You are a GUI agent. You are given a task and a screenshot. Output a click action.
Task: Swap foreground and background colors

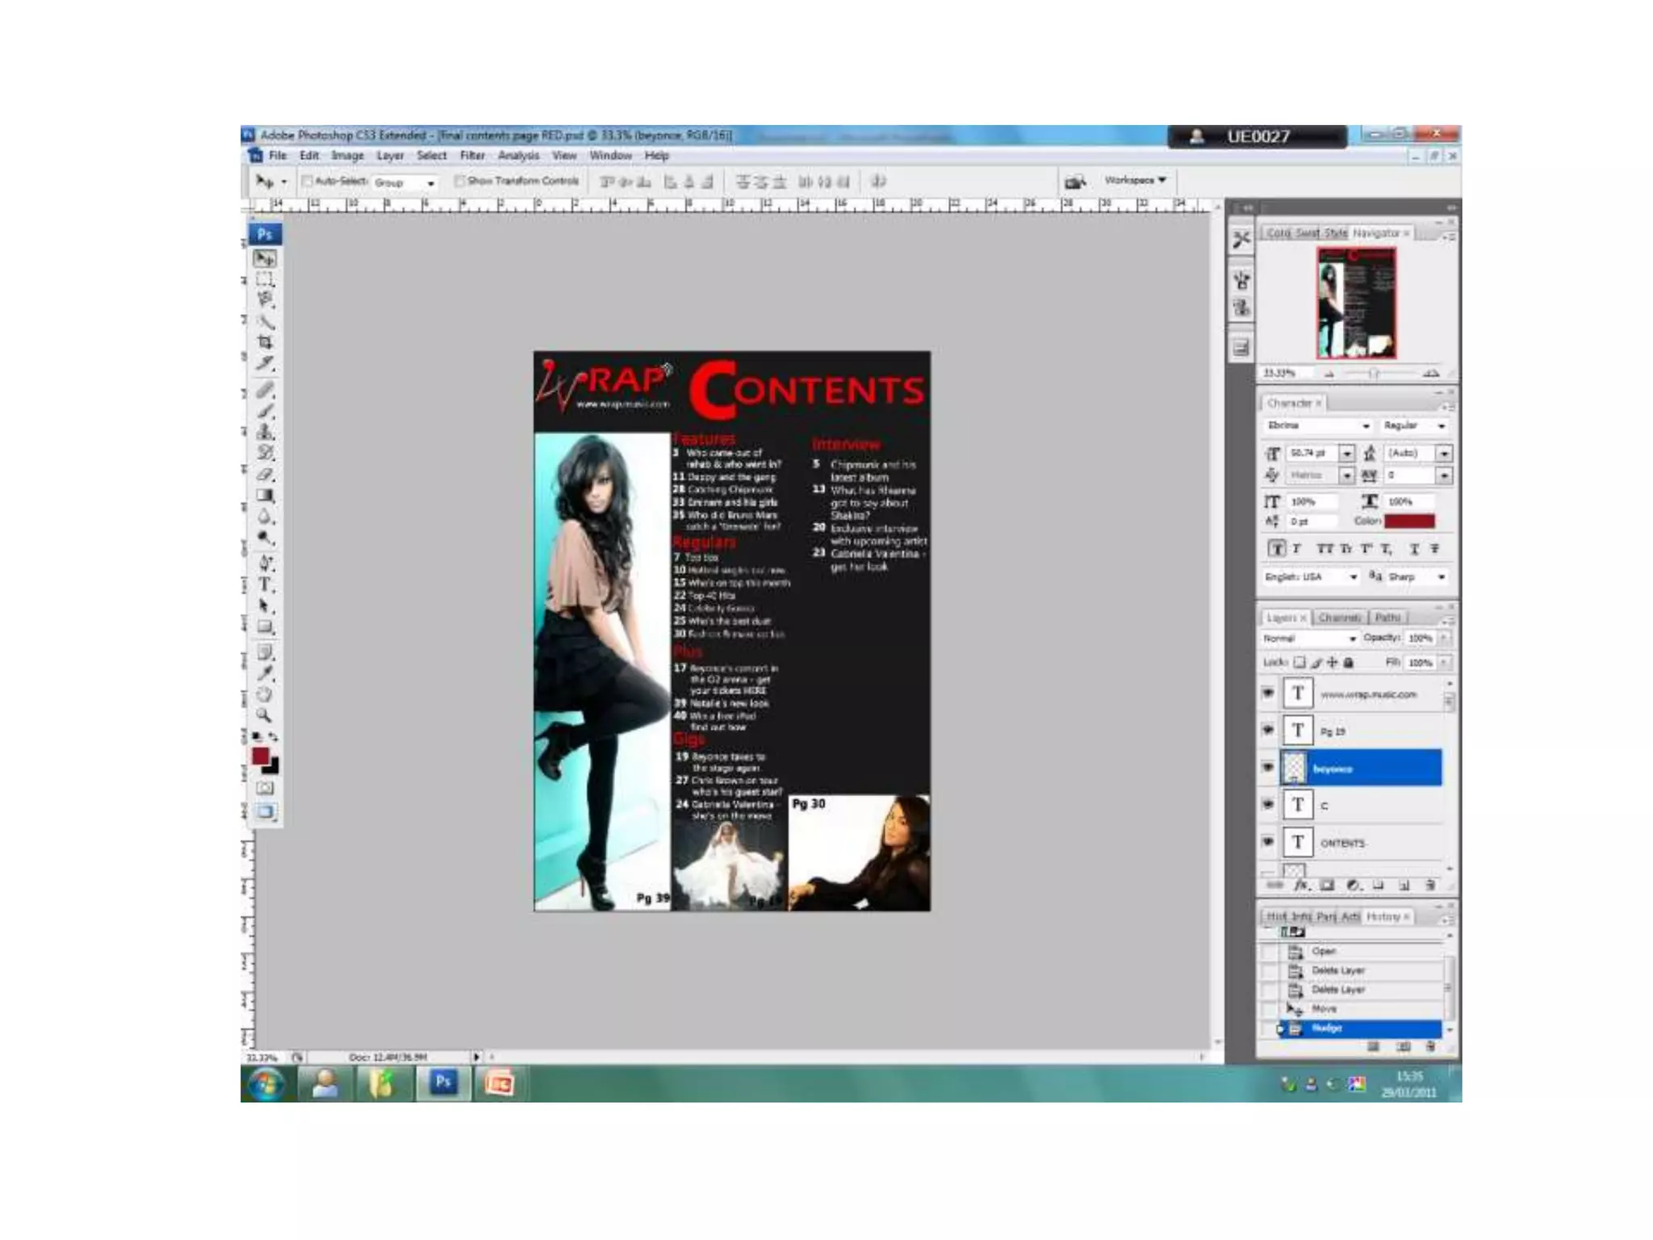click(x=274, y=737)
